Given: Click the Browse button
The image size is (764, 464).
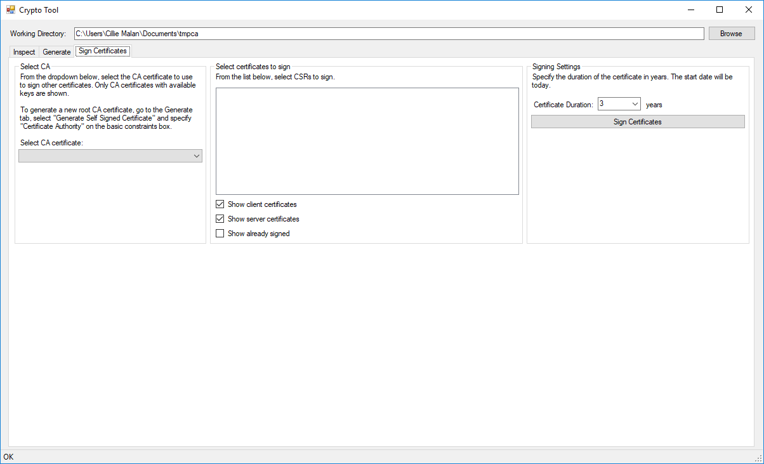Looking at the screenshot, I should pyautogui.click(x=731, y=34).
